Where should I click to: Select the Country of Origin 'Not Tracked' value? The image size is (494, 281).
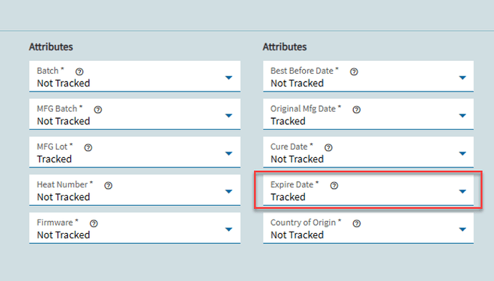[x=297, y=235]
